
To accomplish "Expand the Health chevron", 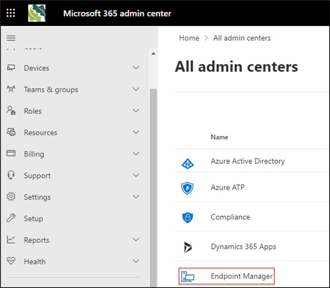I will click(x=136, y=261).
